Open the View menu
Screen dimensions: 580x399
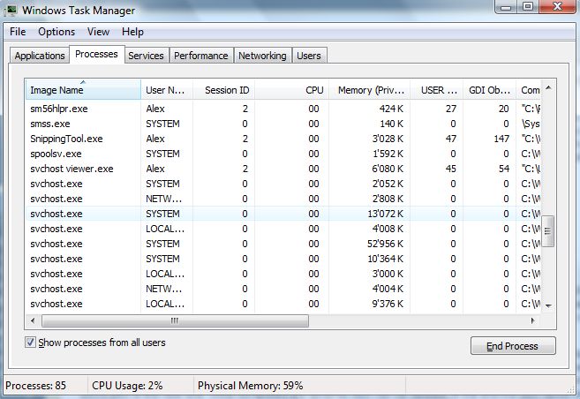(98, 32)
